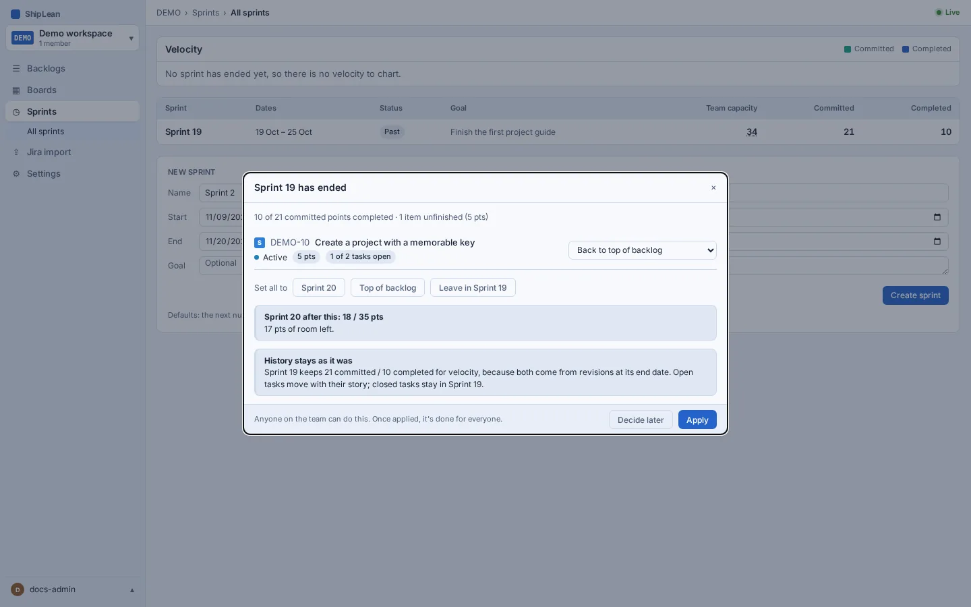971x607 pixels.
Task: Click the green Live status indicator
Action: point(947,12)
